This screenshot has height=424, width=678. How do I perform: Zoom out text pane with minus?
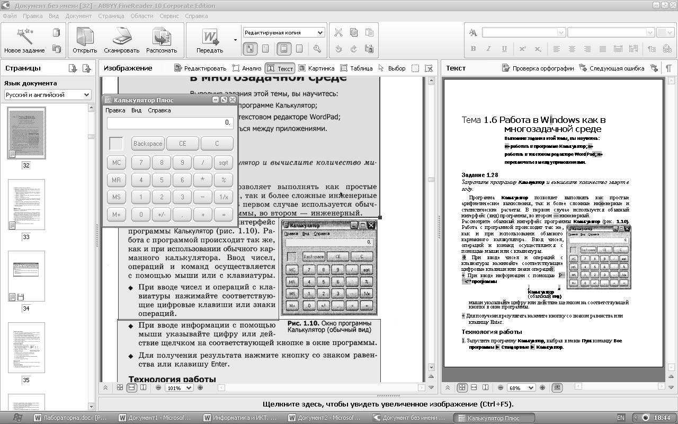pyautogui.click(x=501, y=387)
